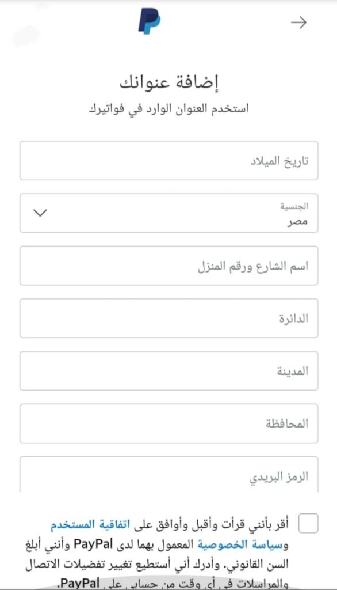The image size is (337, 590).
Task: Open the الجنسية dropdown showing مصر
Action: (168, 213)
